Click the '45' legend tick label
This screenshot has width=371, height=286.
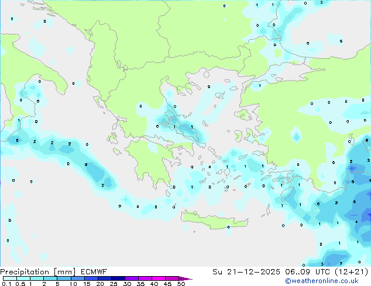[x=167, y=284]
